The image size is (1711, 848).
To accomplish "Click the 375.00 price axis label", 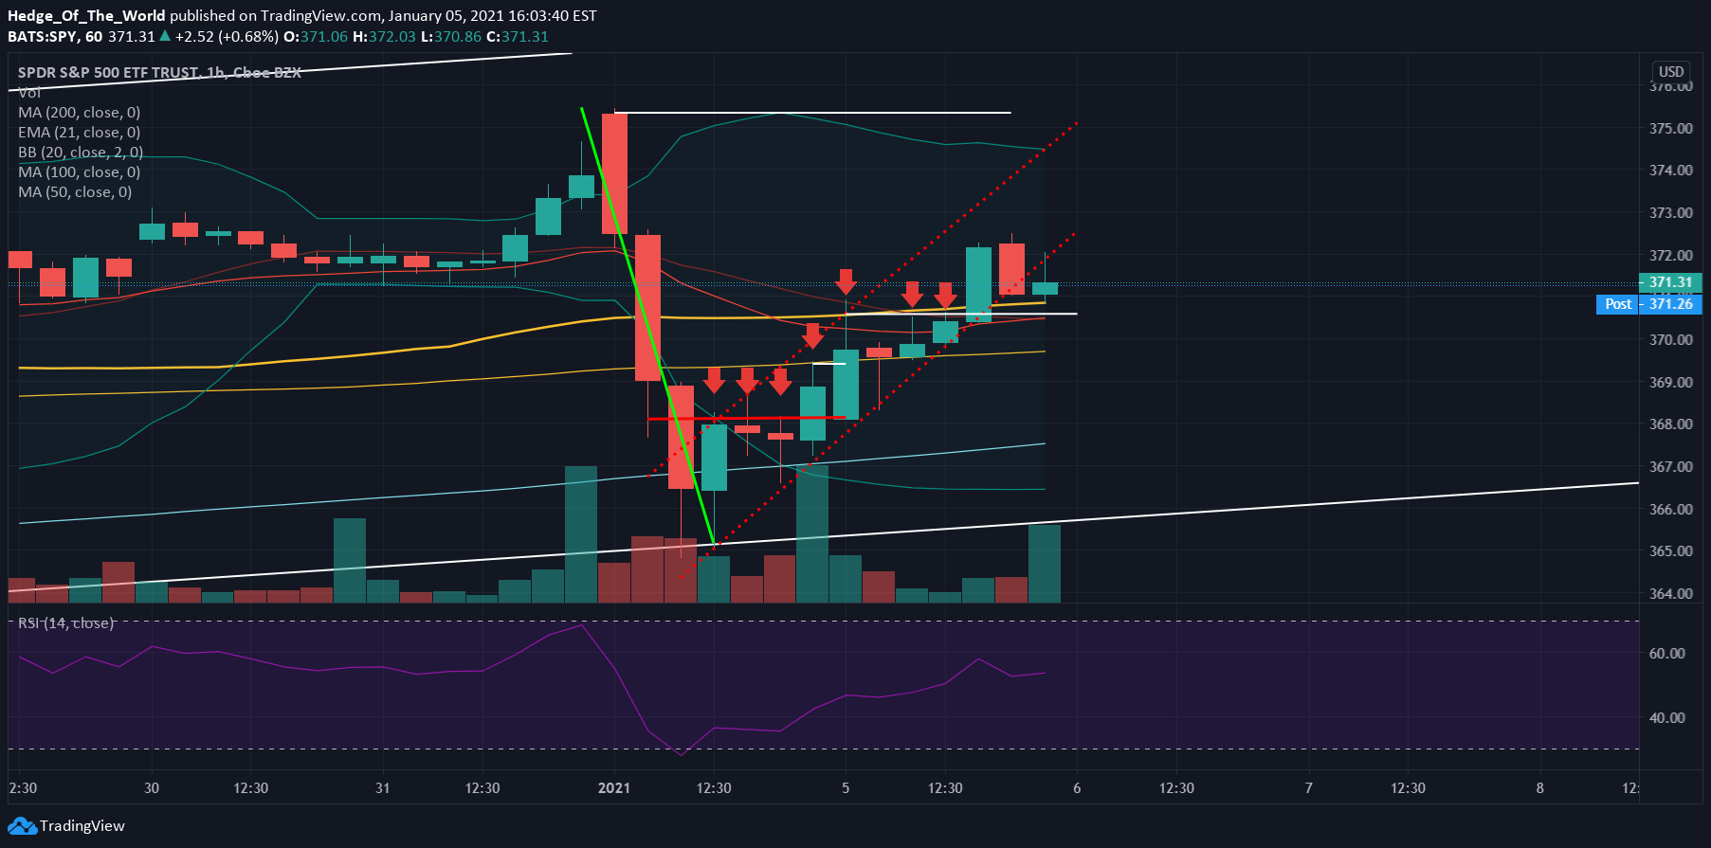I will click(1670, 129).
